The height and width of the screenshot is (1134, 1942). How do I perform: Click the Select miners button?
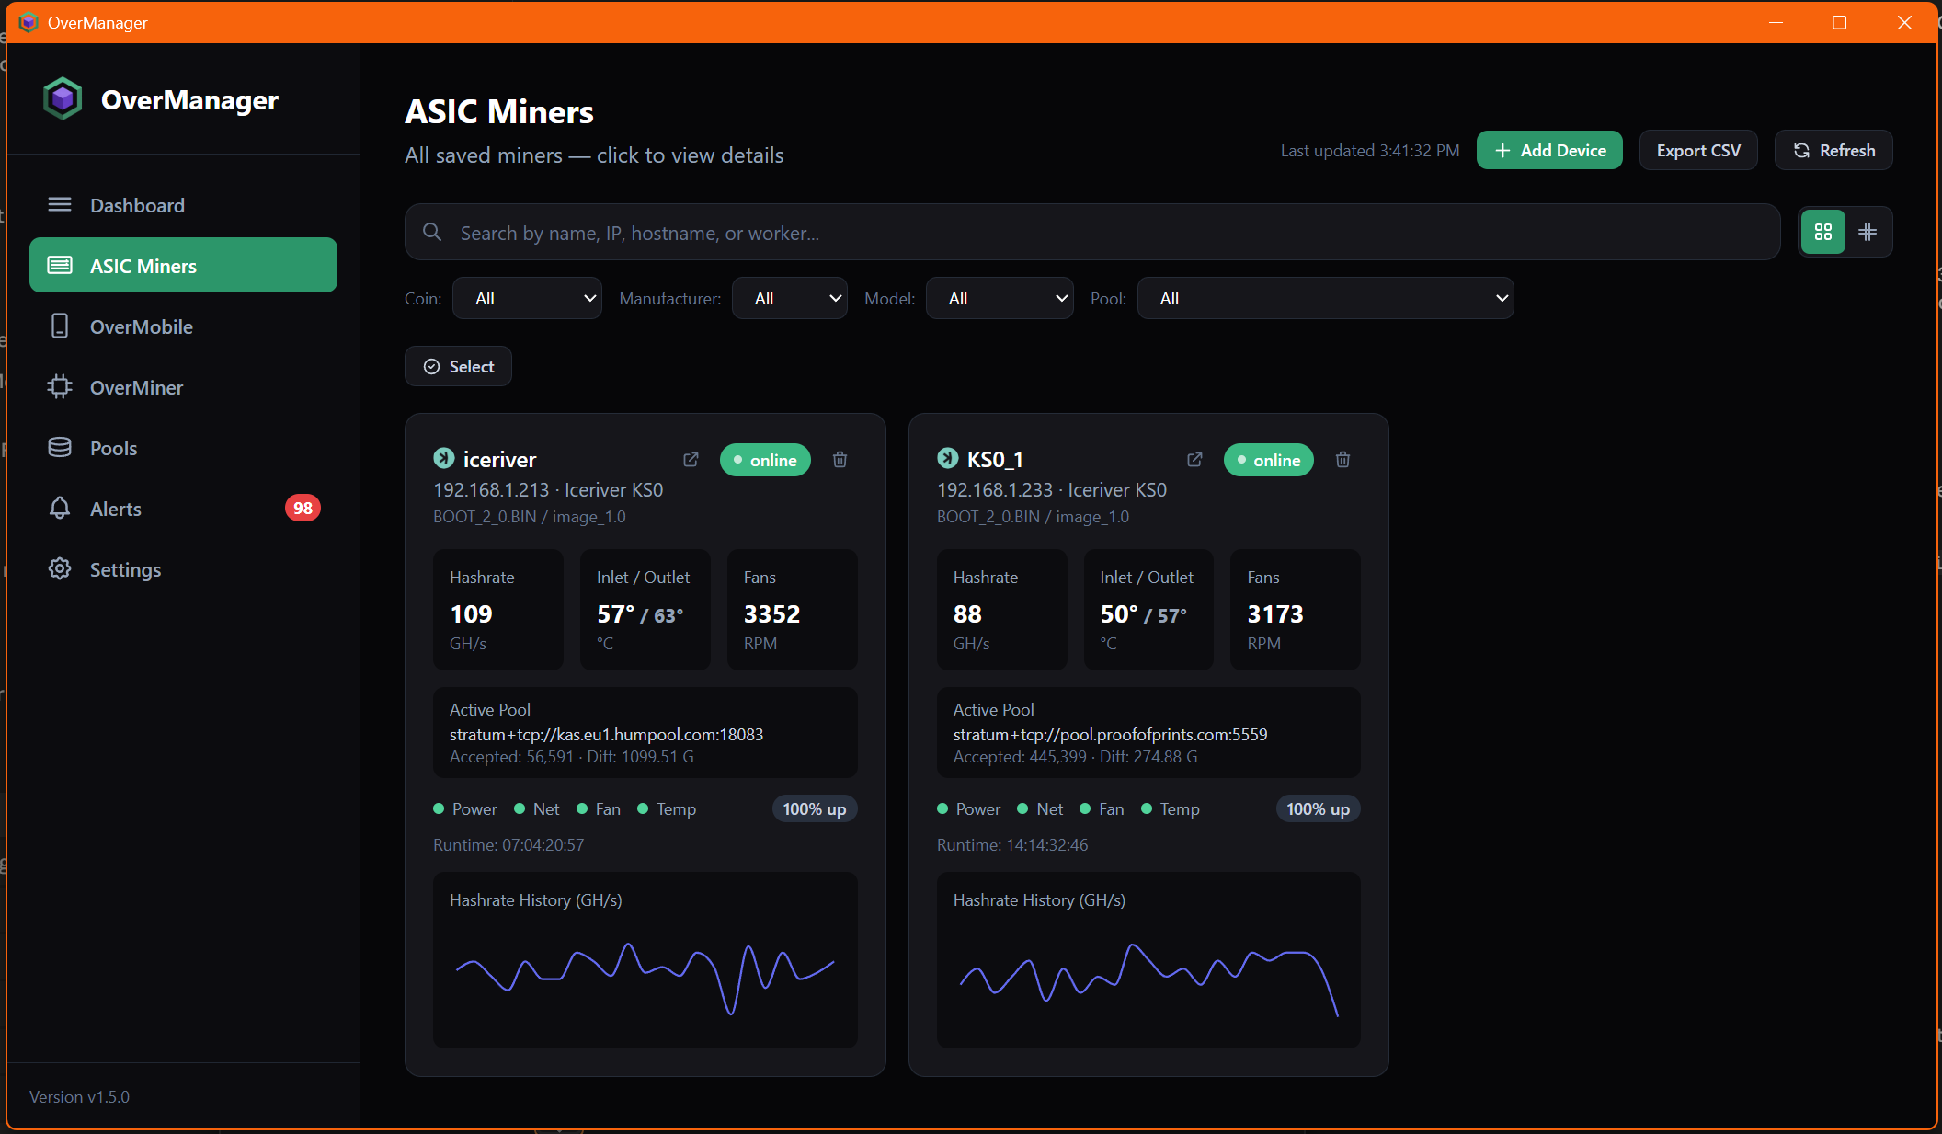[458, 366]
